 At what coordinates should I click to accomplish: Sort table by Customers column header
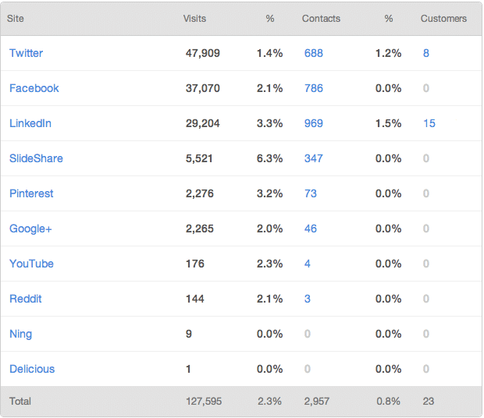(443, 19)
